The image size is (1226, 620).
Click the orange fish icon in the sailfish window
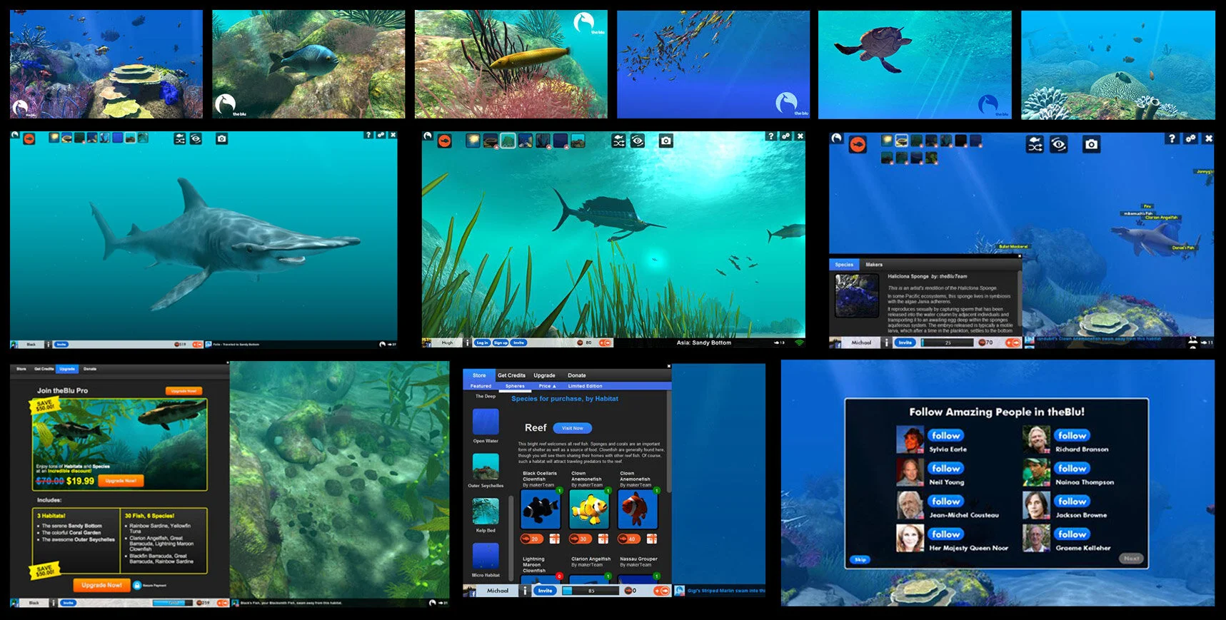[x=444, y=141]
